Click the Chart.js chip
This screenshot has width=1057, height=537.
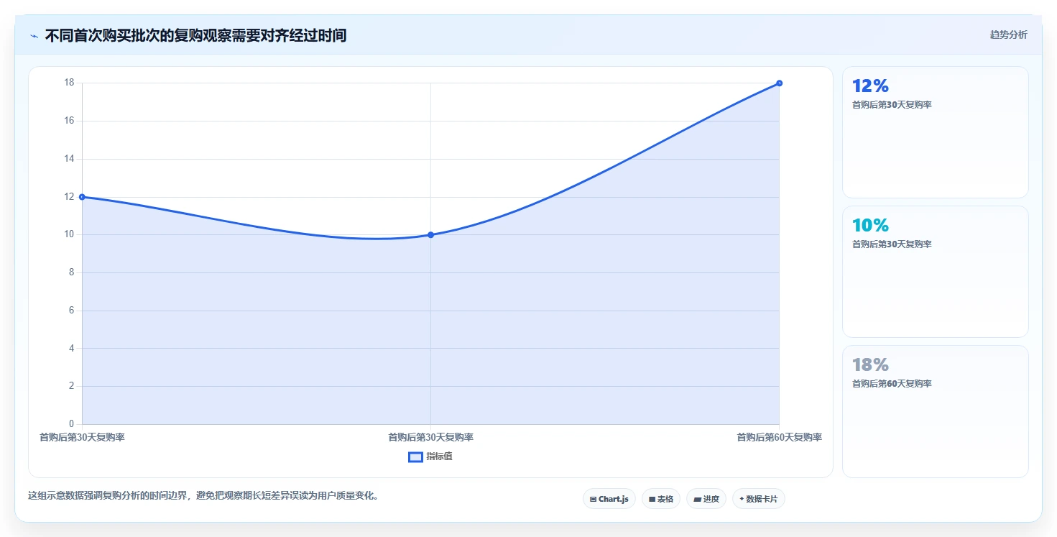609,499
